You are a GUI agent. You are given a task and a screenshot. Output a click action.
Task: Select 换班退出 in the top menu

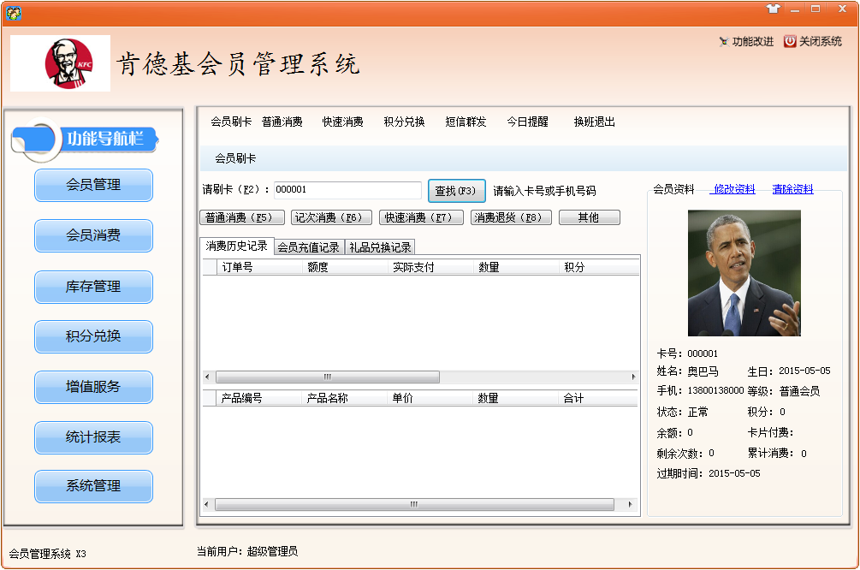pos(595,122)
